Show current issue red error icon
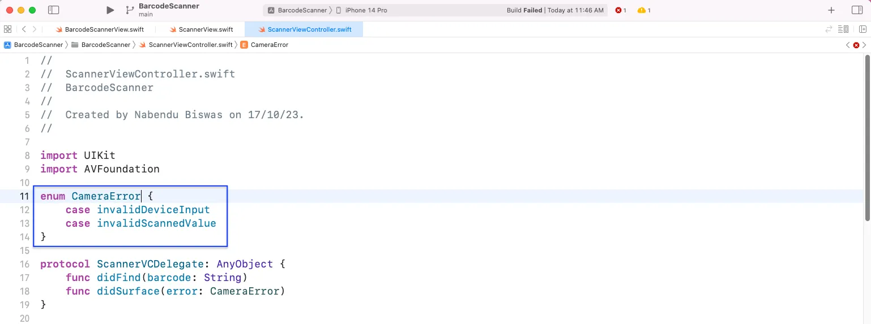Image resolution: width=871 pixels, height=324 pixels. pos(856,45)
